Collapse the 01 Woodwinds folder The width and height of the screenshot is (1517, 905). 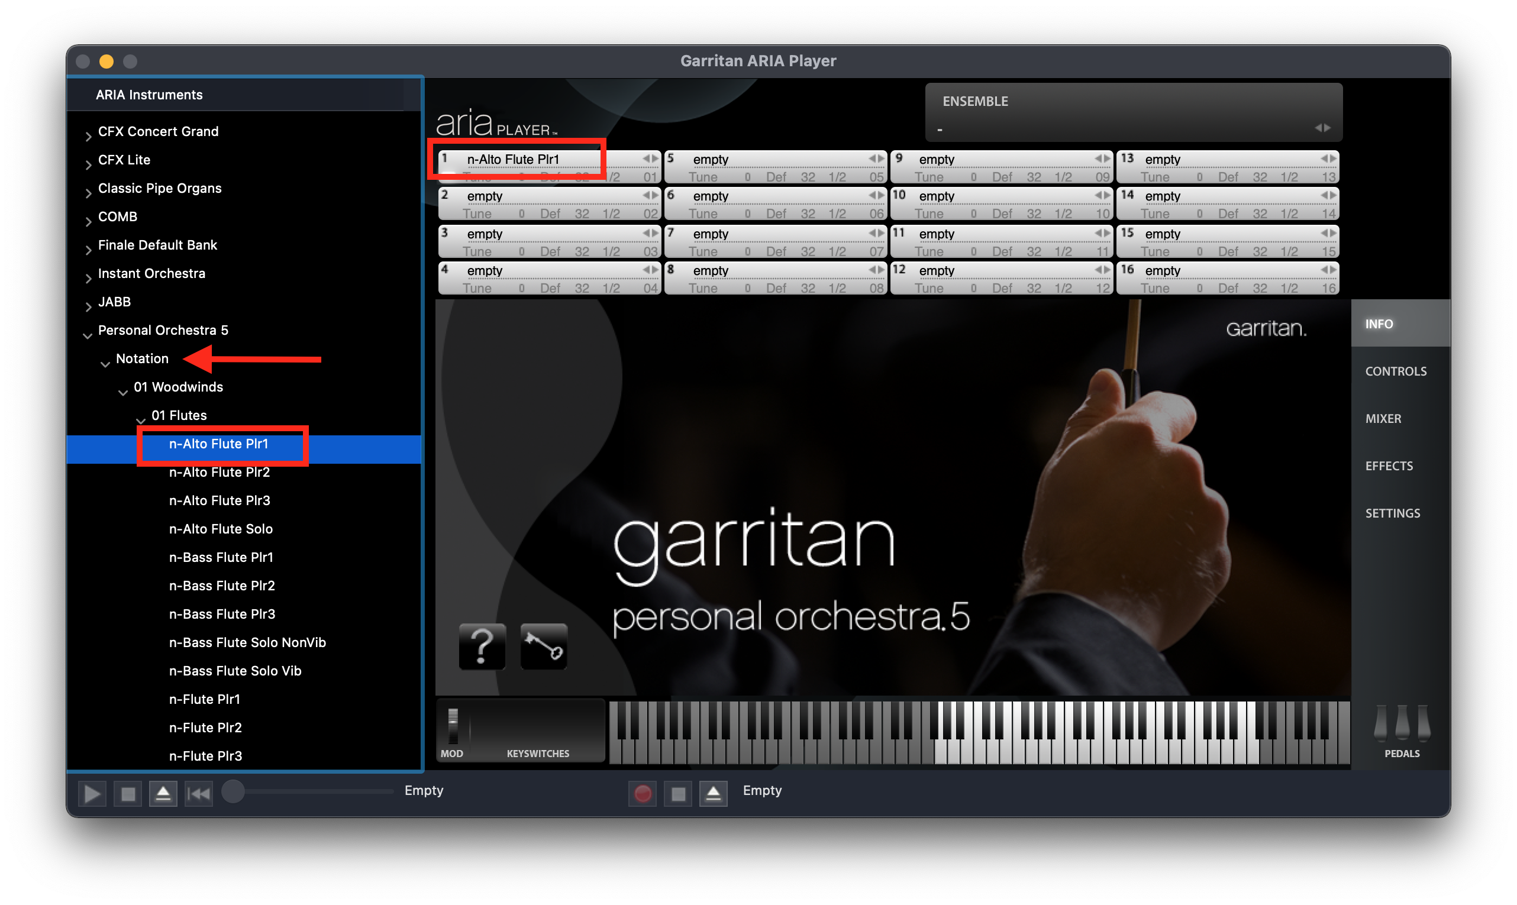123,392
